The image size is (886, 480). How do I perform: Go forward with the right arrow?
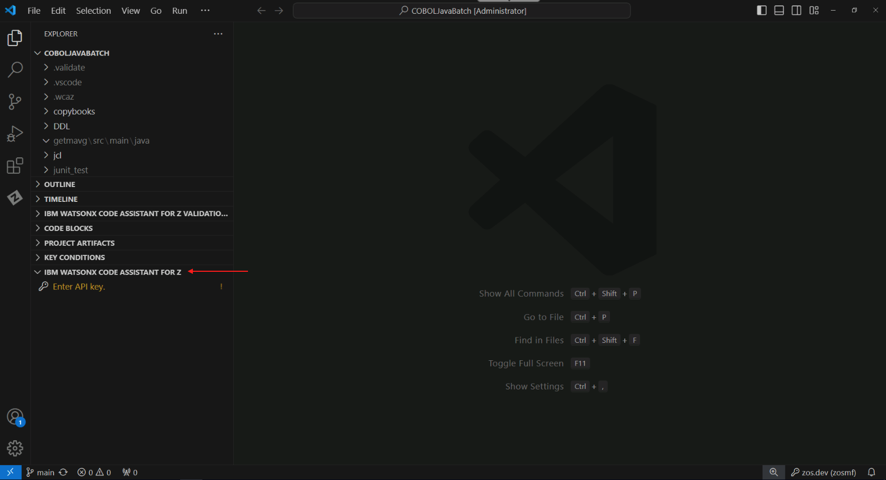tap(279, 11)
